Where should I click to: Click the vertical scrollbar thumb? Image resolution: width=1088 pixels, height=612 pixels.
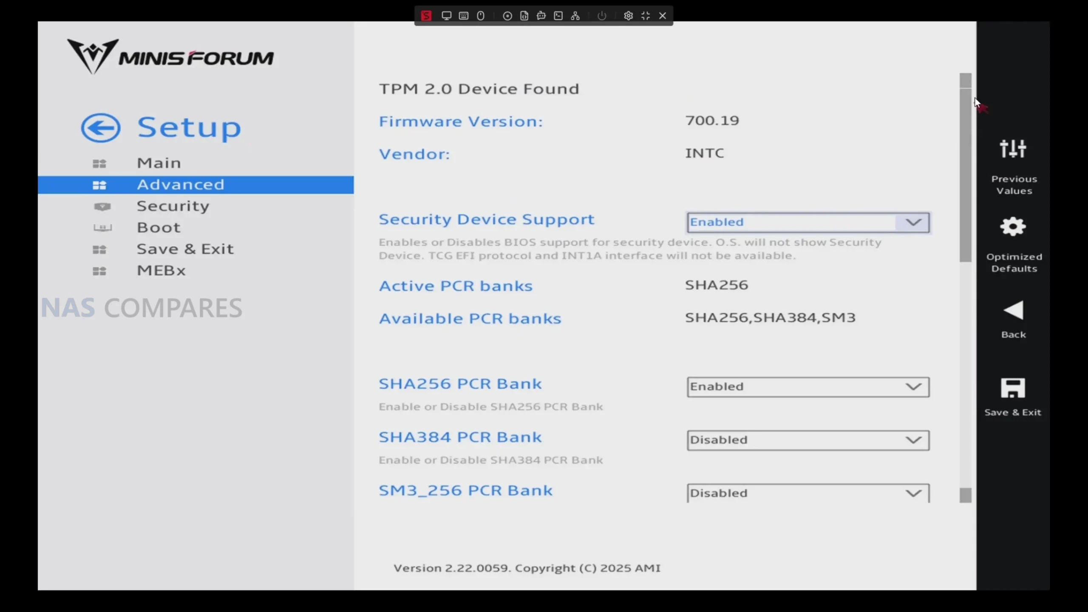click(965, 174)
